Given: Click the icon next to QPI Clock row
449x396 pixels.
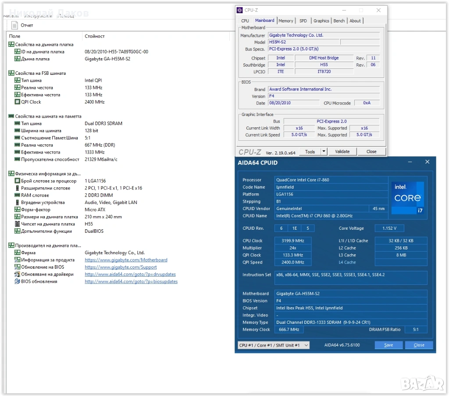Looking at the screenshot, I should click(17, 102).
